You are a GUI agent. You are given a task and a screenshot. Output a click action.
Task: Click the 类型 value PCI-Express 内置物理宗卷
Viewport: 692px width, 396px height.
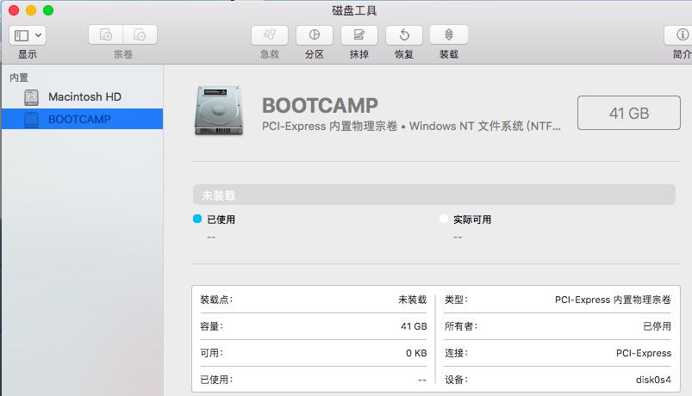point(613,300)
